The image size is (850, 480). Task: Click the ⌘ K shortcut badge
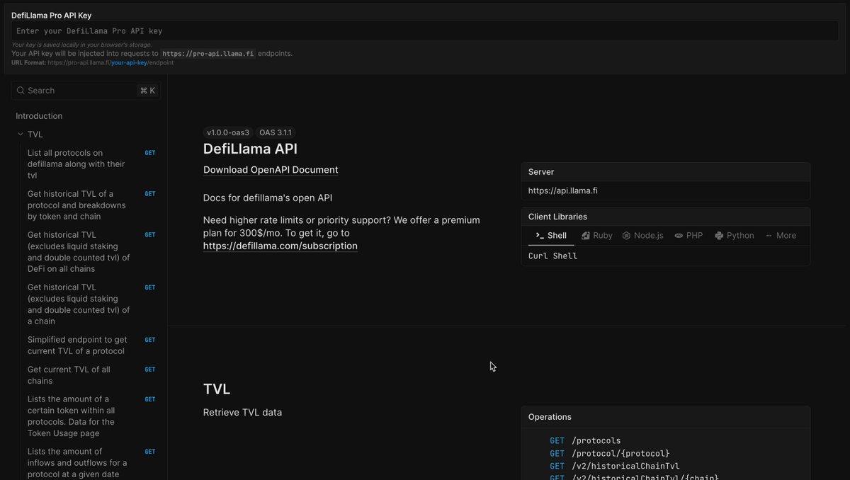point(147,91)
